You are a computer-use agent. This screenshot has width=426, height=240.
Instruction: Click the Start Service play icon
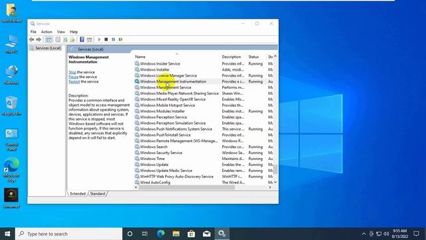tap(99, 40)
